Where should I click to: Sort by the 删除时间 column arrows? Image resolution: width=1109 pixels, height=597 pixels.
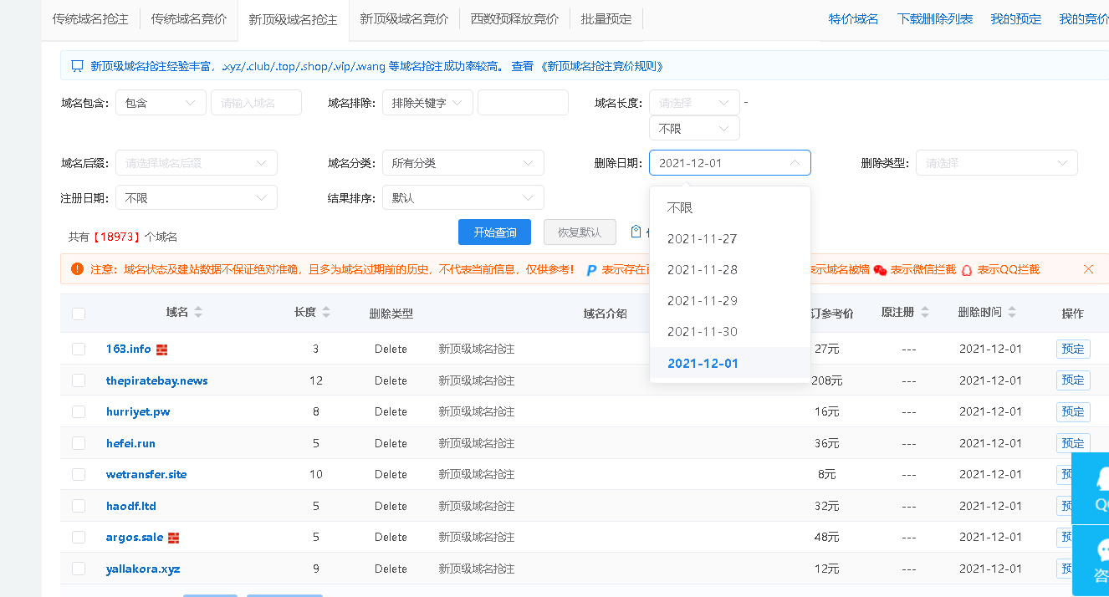(1012, 313)
